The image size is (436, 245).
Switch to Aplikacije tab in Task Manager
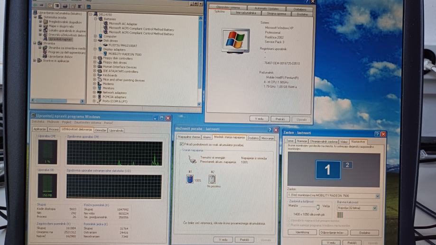40,129
